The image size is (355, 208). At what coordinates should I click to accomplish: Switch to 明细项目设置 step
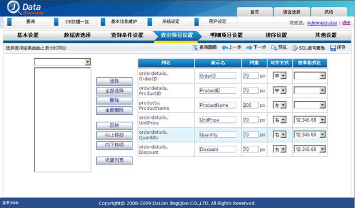coord(227,35)
